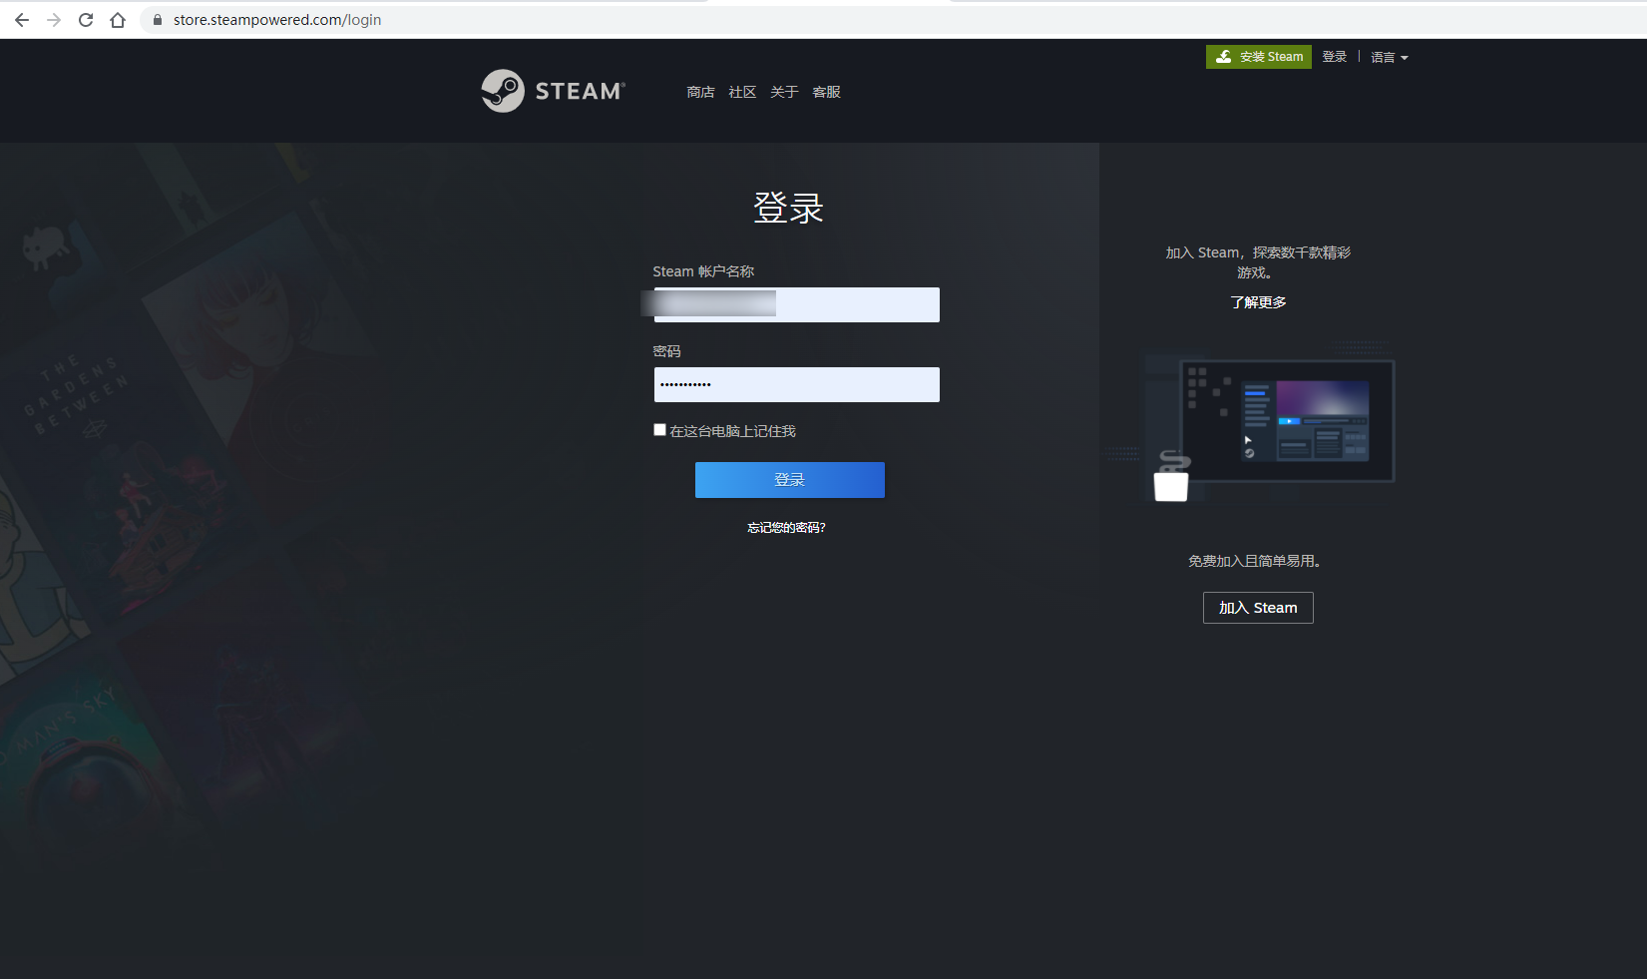Click the browser home icon
The height and width of the screenshot is (979, 1647).
click(118, 20)
